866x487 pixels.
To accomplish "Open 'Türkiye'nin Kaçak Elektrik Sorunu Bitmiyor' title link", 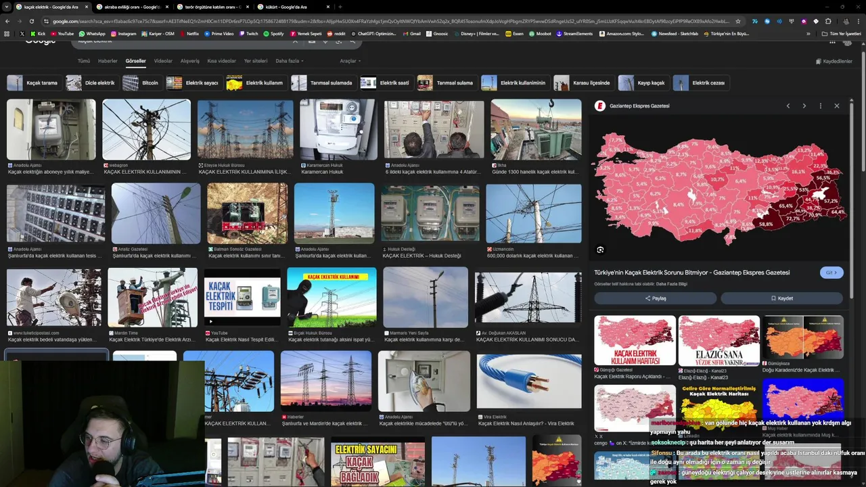I will 691,273.
